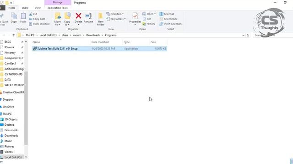Click Select none in the ribbon
The height and width of the screenshot is (164, 293).
[x=168, y=19]
